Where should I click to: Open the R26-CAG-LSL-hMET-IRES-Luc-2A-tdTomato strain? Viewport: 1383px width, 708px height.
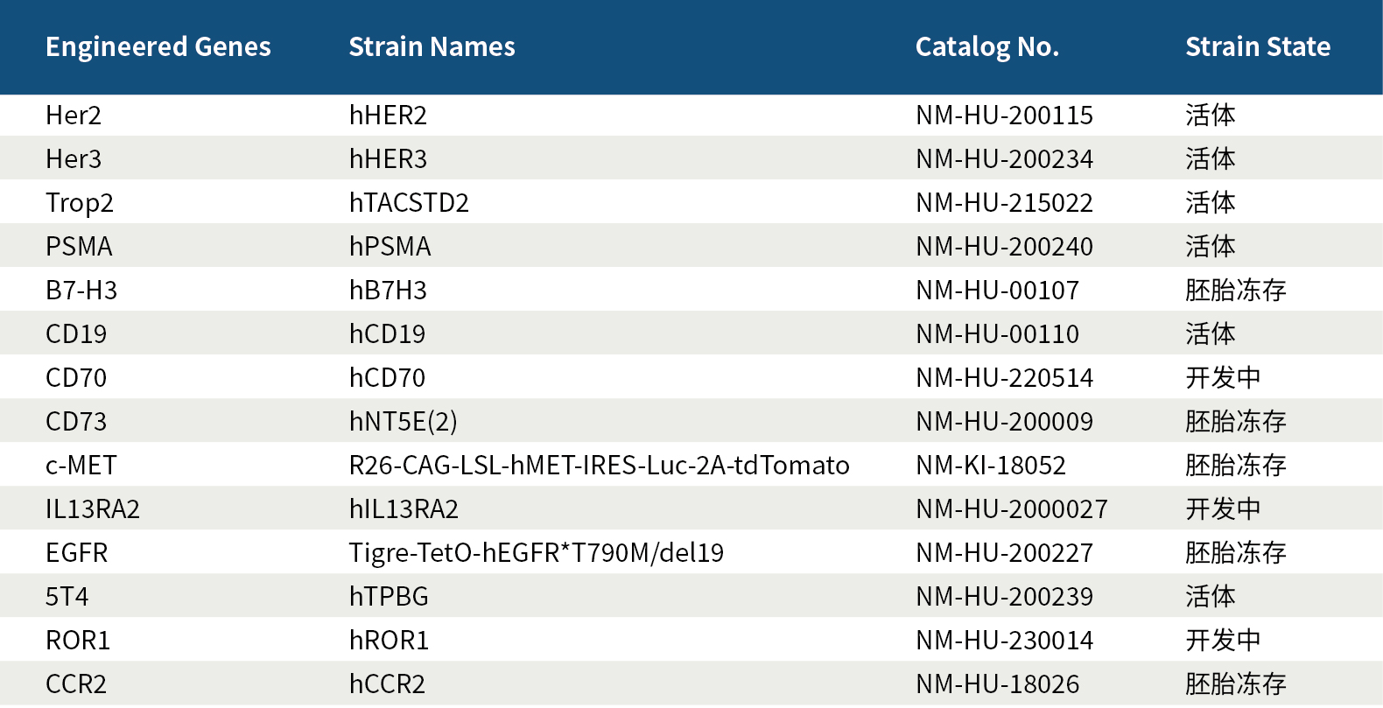599,466
